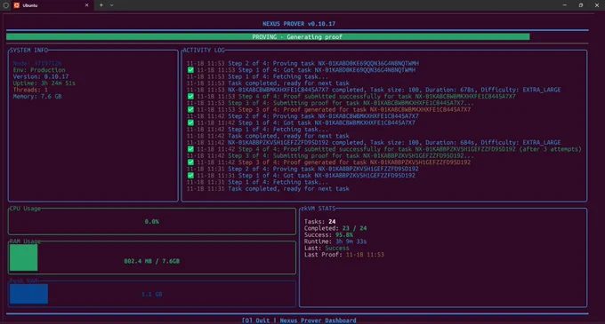Click the RAM Usage panel label
This screenshot has width=605, height=324.
pos(25,241)
